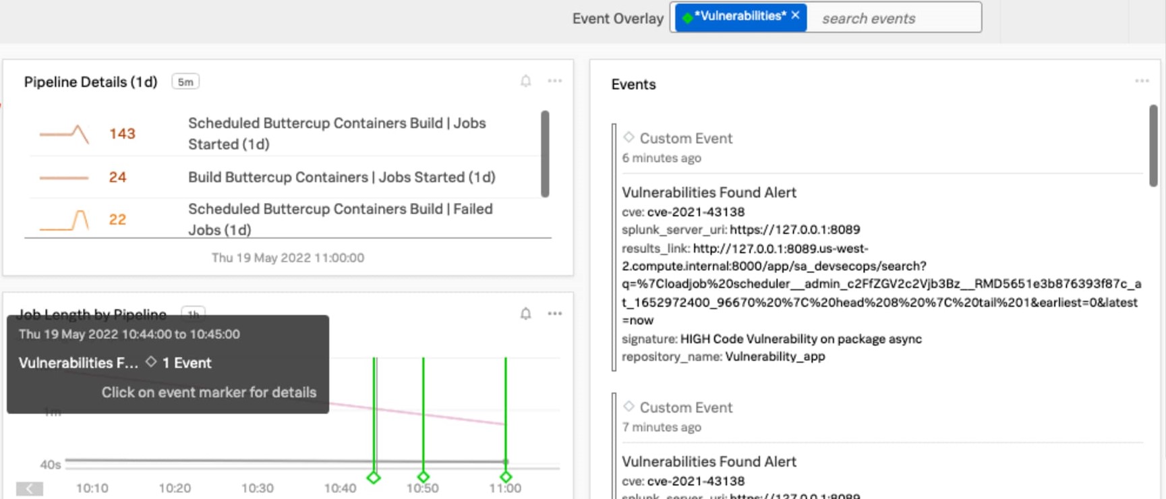Click the first Custom Event diamond icon
The image size is (1166, 499).
point(629,138)
